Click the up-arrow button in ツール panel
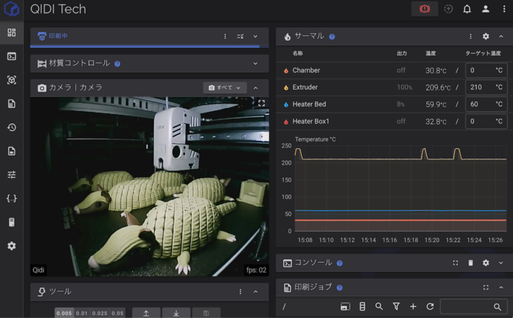 coord(146,313)
